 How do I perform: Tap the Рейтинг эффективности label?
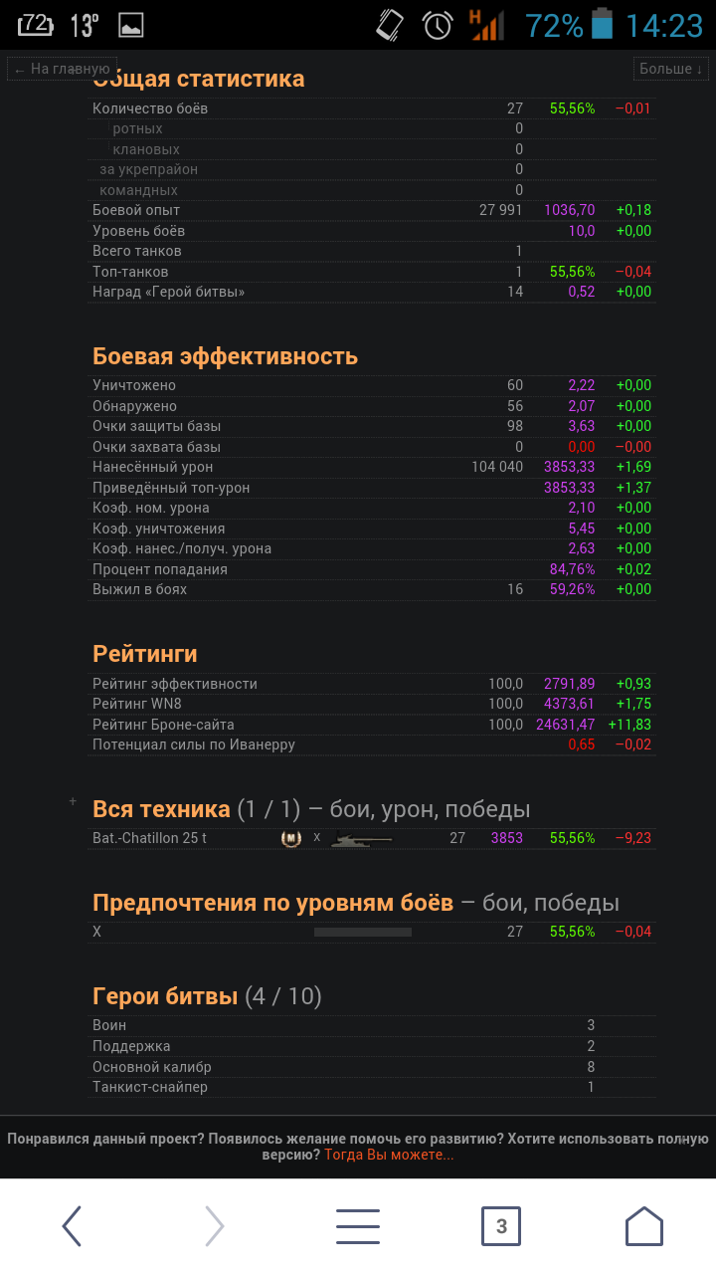click(x=175, y=684)
